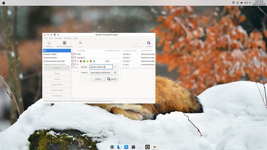Toggle the checkbox for package 0ad
Image resolution: width=267 pixels, height=150 pixels.
click(x=72, y=54)
